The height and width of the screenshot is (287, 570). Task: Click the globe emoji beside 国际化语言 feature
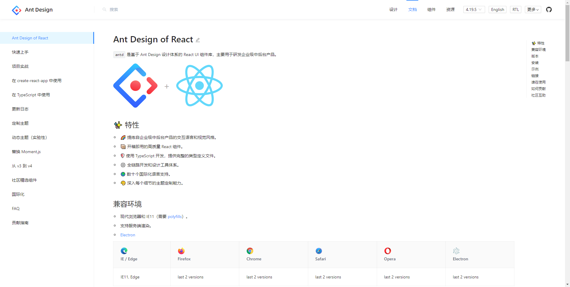(x=123, y=174)
